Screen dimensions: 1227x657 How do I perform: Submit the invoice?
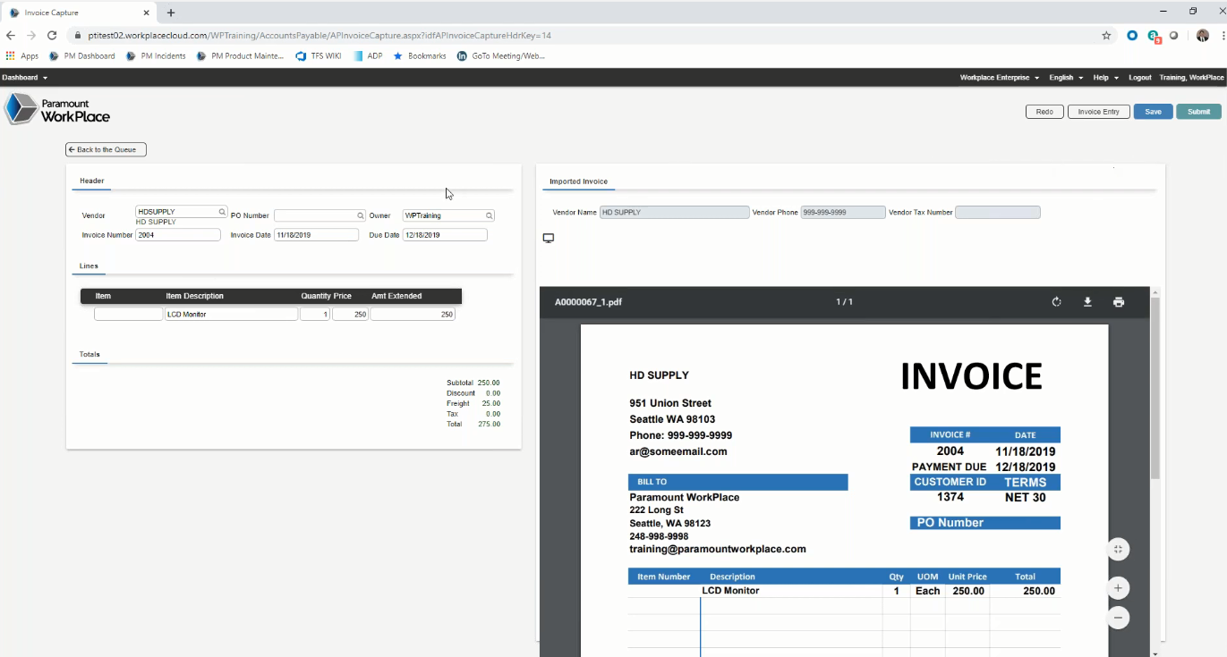point(1197,111)
